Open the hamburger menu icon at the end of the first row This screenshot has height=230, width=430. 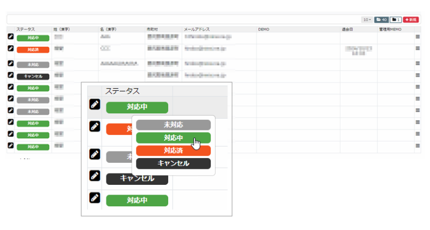tap(417, 37)
